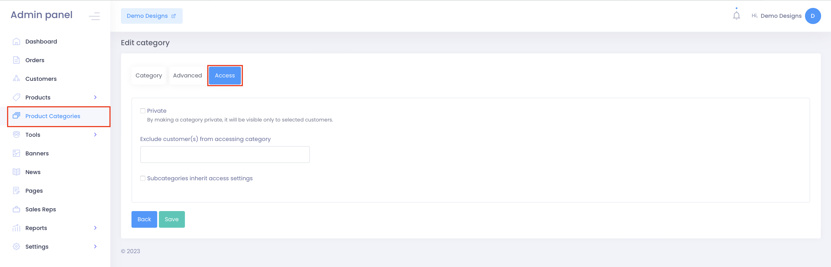The image size is (831, 267).
Task: Click the Product Categories stacked-windows icon
Action: pyautogui.click(x=16, y=116)
